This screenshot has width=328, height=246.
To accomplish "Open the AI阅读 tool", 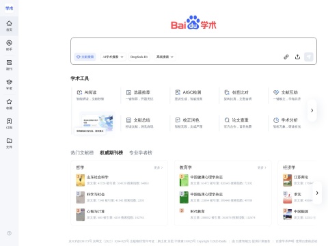I will point(90,95).
